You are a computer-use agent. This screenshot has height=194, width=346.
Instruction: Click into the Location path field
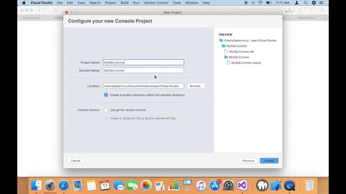[x=143, y=86]
